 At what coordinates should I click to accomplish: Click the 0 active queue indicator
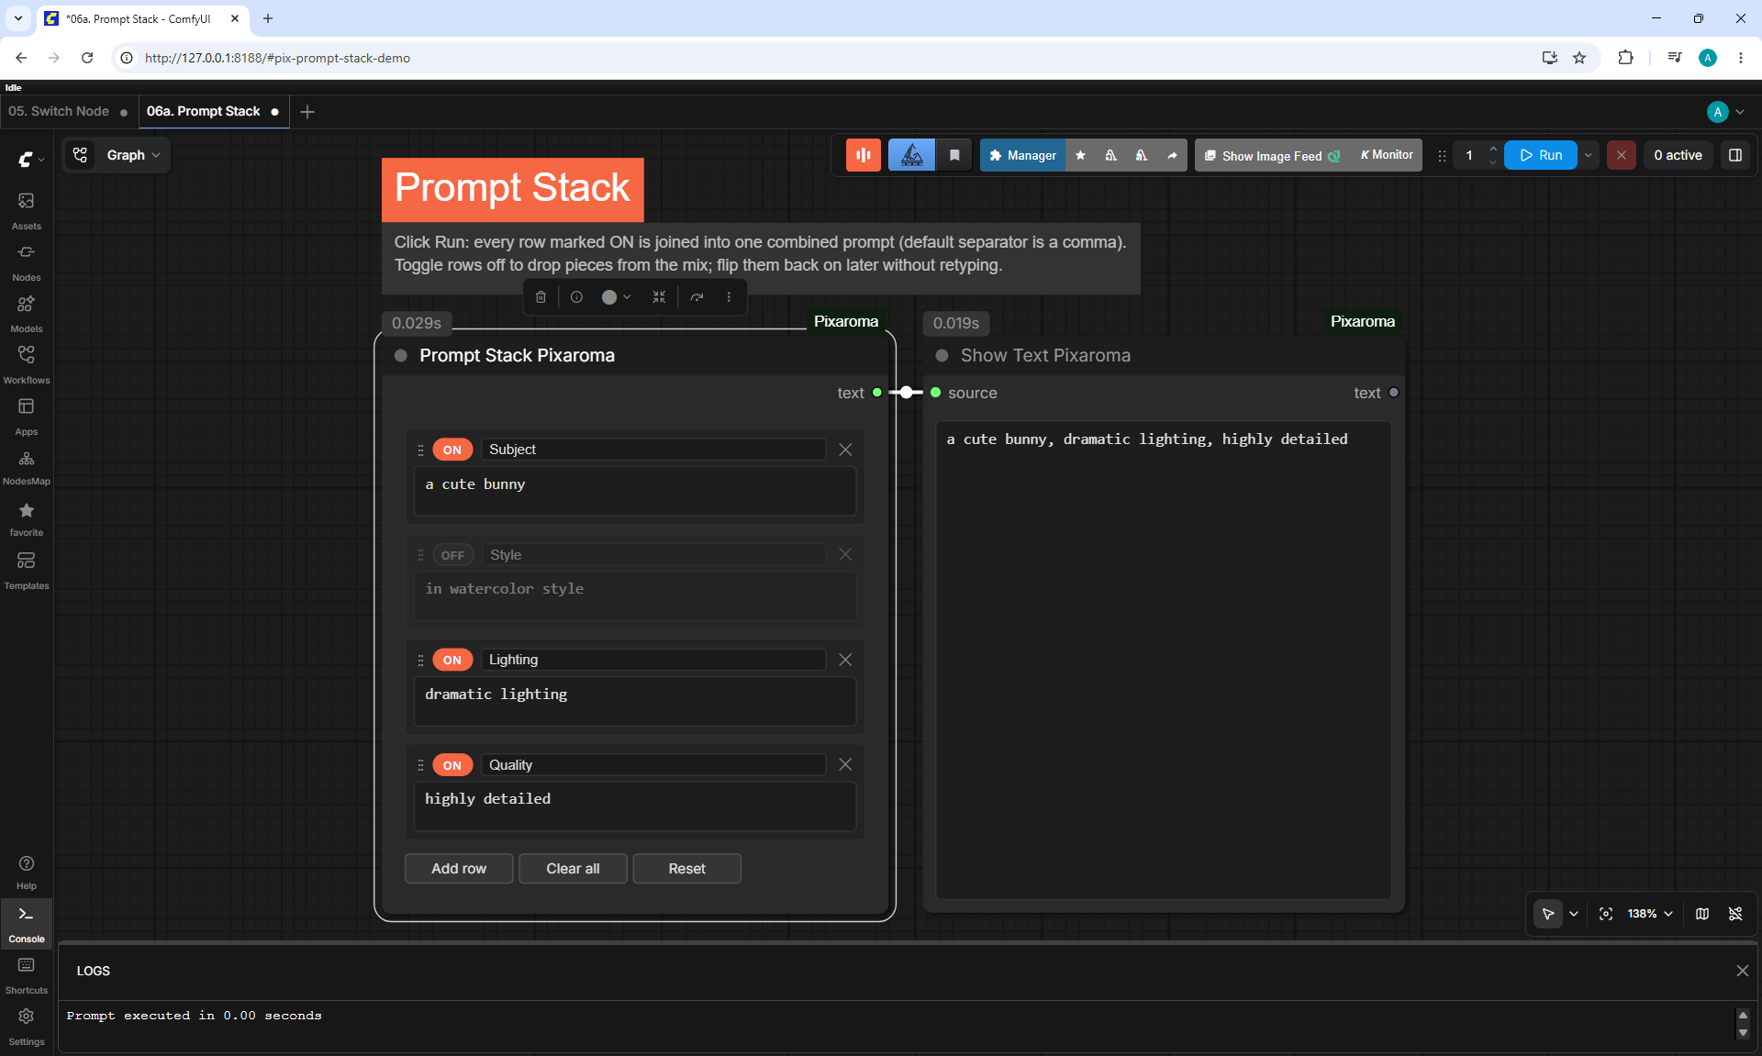pos(1678,155)
